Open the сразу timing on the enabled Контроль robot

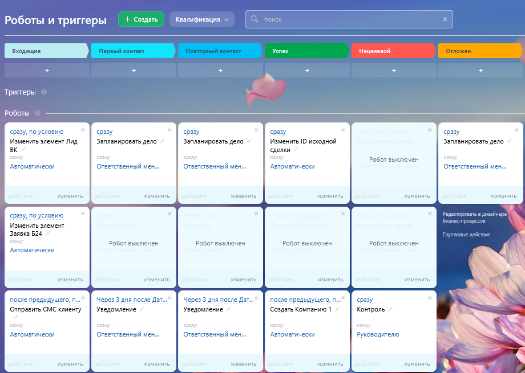click(365, 300)
